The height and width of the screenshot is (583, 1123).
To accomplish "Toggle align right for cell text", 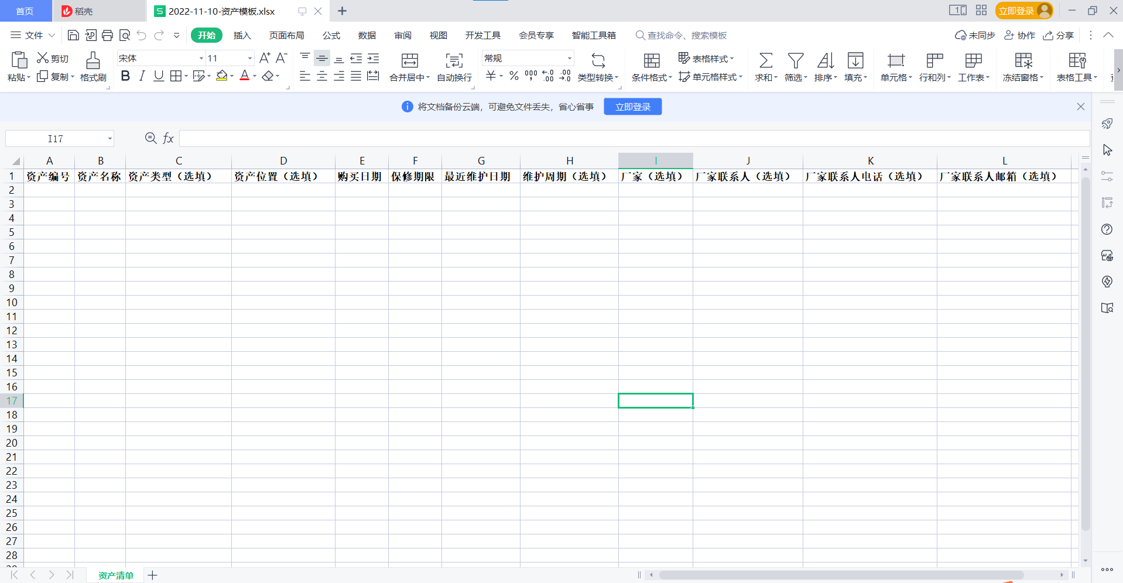I will coord(338,76).
